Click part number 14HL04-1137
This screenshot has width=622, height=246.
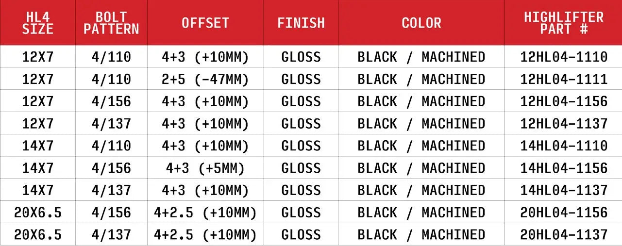[x=564, y=190]
